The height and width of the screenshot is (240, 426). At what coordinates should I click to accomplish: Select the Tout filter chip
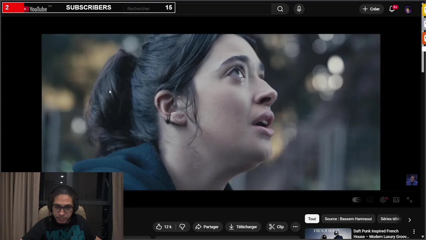pyautogui.click(x=312, y=219)
